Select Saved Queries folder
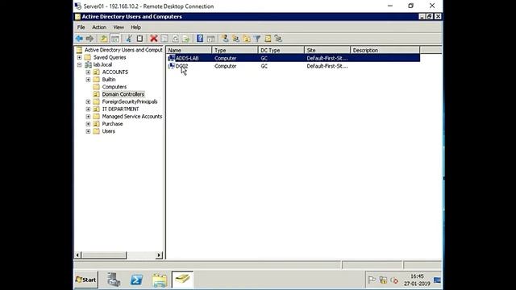Image resolution: width=516 pixels, height=290 pixels. click(x=110, y=57)
